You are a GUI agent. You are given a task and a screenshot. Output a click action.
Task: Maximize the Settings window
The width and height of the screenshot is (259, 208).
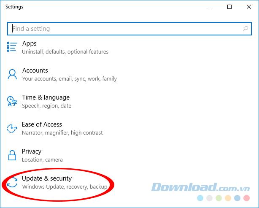pos(229,7)
